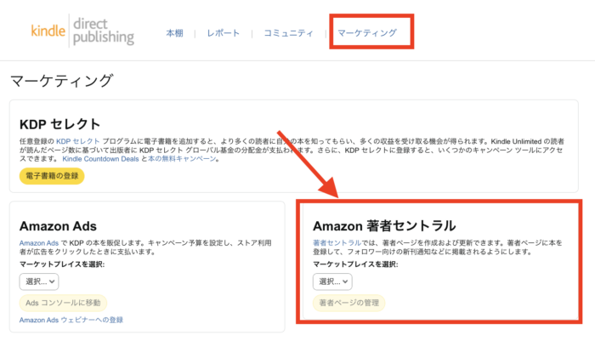The image size is (595, 341).
Task: Open the KDP セレクト link in description
Action: coord(78,141)
